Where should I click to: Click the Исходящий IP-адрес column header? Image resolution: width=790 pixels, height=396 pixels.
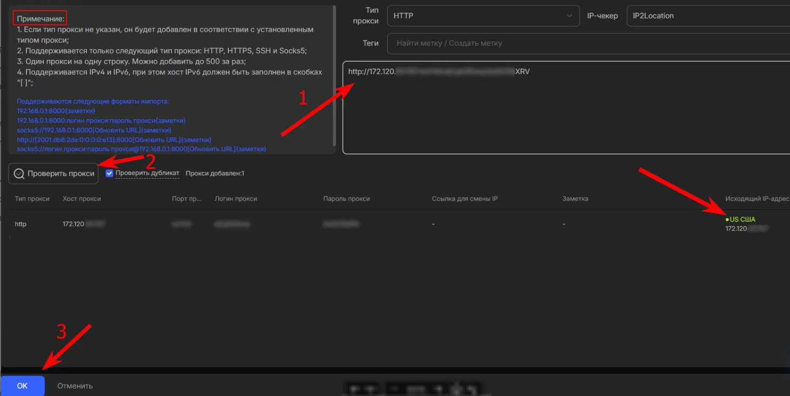(757, 199)
